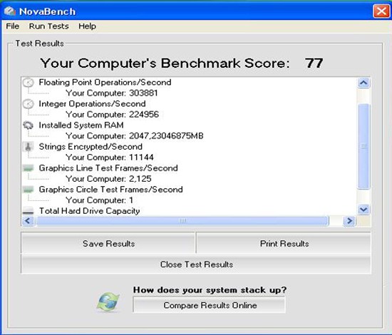The image size is (392, 335).
Task: Select the Floating Point Operations/Second row
Action: coord(105,82)
